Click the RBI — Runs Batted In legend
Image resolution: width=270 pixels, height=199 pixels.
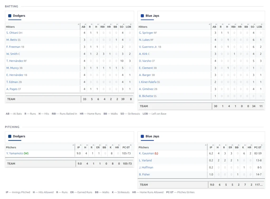click(x=64, y=114)
